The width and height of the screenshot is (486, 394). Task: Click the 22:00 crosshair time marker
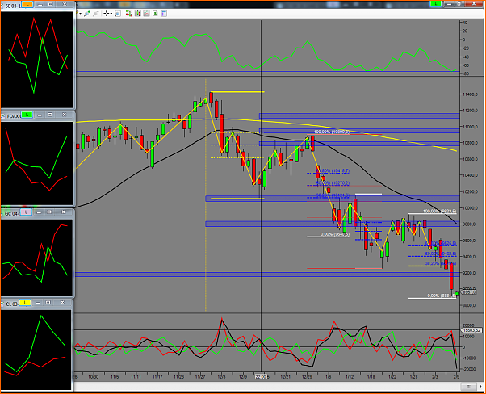coord(261,377)
